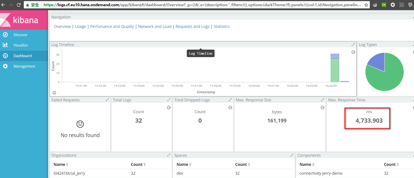
Task: Expand the Spaces panel
Action: (x=291, y=155)
